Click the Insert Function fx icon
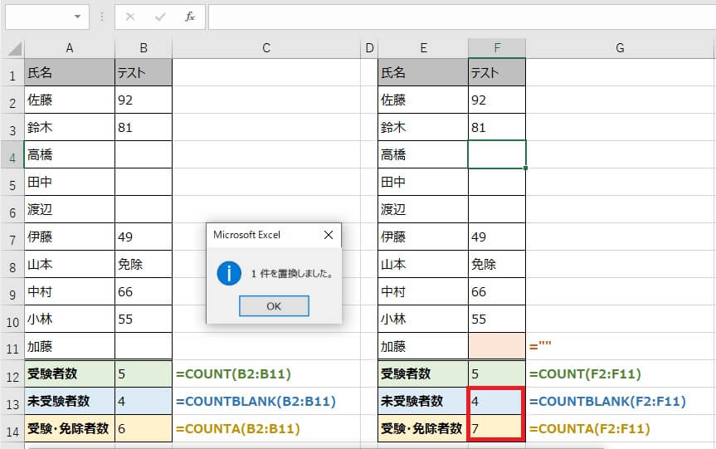This screenshot has height=449, width=716. (189, 17)
